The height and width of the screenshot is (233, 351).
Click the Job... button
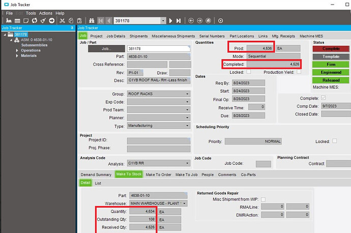[x=106, y=48]
